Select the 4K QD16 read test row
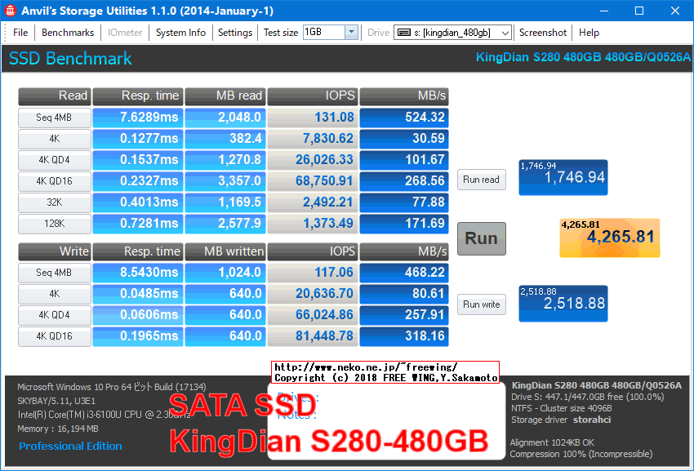 click(54, 181)
